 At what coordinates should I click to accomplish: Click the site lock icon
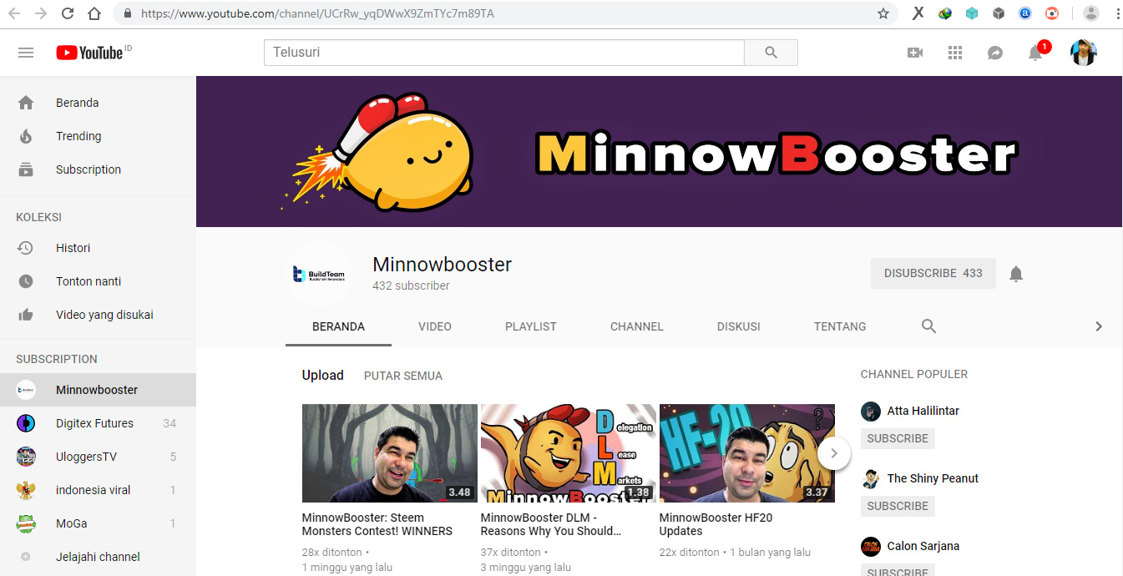[127, 13]
